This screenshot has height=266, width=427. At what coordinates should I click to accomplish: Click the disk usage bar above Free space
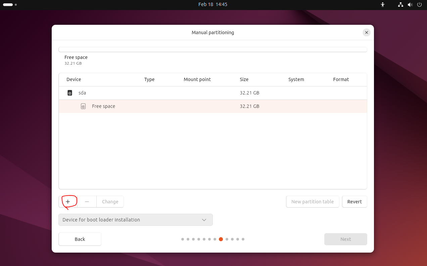(213, 49)
